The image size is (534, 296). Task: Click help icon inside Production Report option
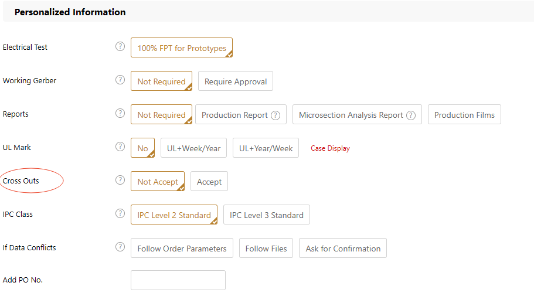[275, 115]
